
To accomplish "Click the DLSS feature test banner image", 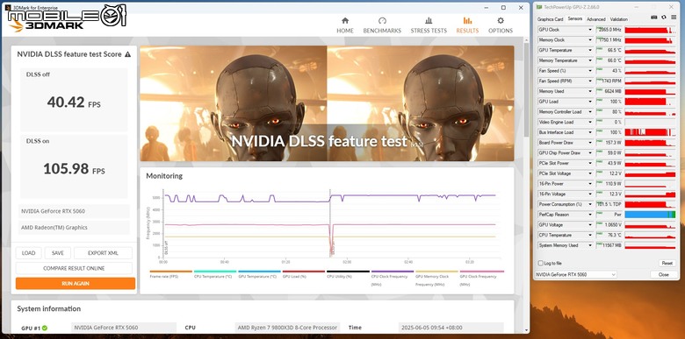I will click(x=327, y=103).
